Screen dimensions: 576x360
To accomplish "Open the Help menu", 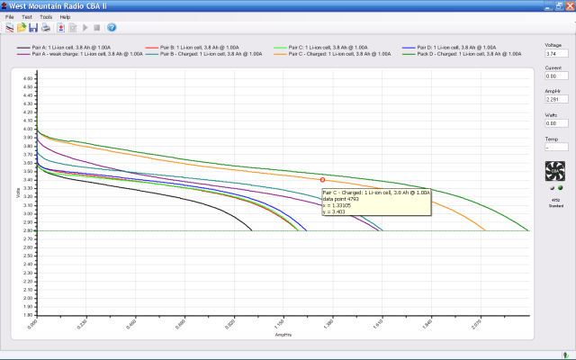I will tap(65, 17).
